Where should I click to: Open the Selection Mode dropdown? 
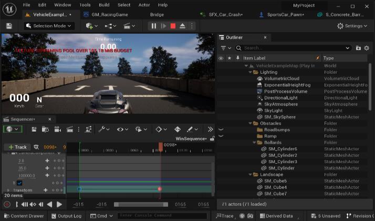pos(49,26)
